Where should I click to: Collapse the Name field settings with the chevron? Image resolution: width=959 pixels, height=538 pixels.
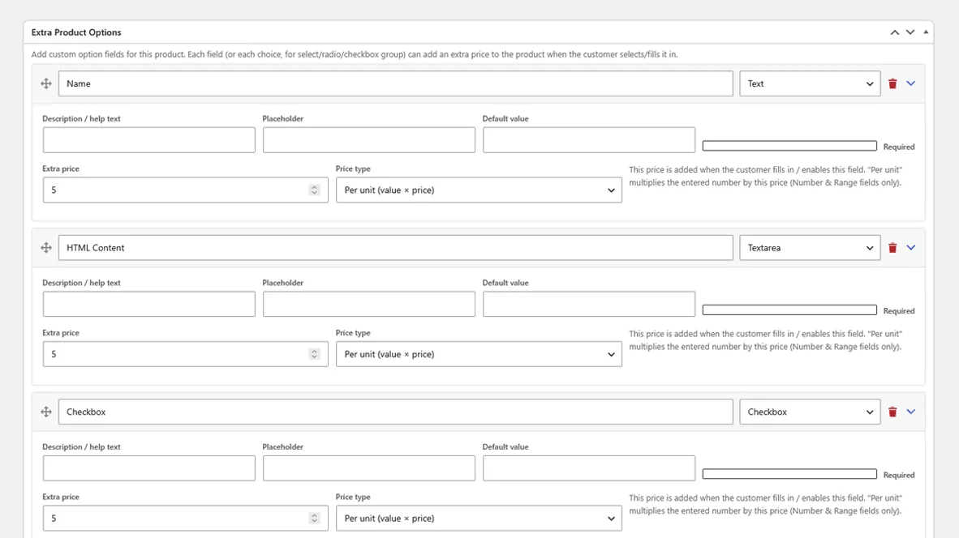(x=910, y=83)
